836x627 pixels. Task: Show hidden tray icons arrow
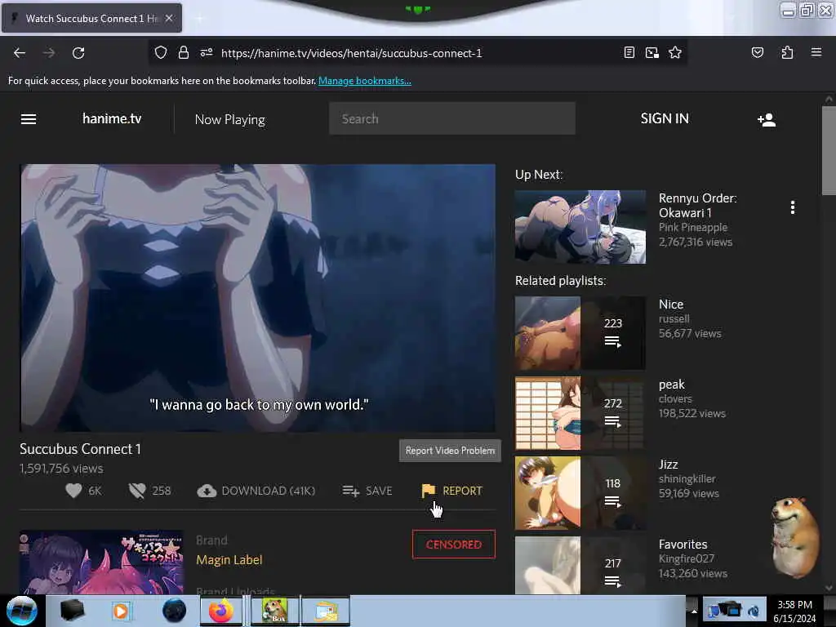[693, 611]
